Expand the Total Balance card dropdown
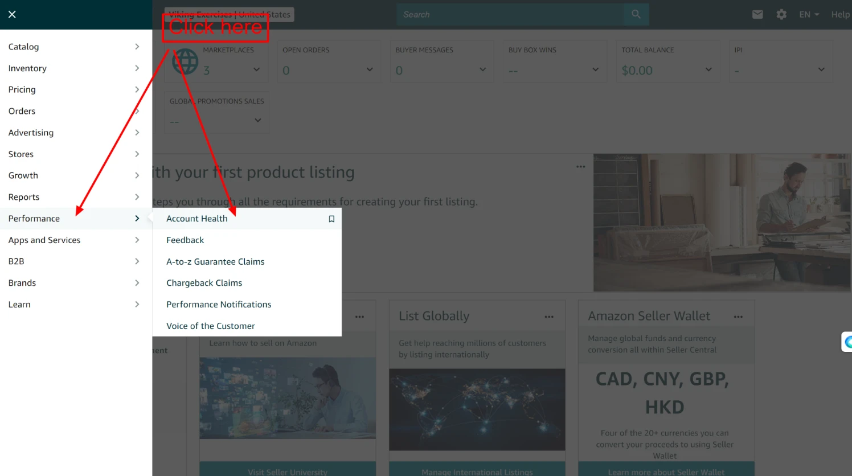 pos(708,69)
